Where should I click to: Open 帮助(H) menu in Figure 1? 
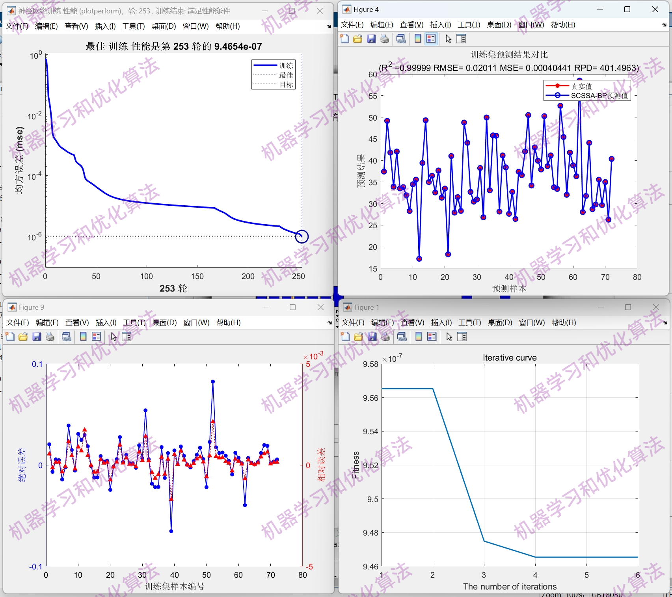(x=564, y=323)
